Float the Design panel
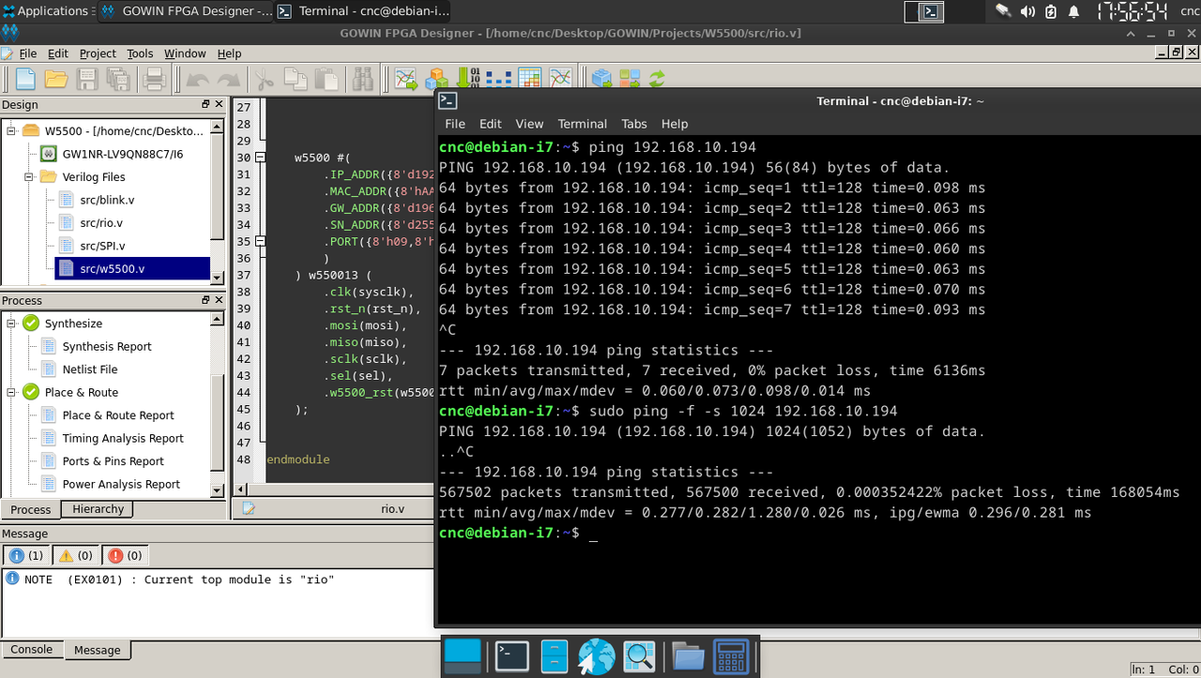 click(206, 104)
